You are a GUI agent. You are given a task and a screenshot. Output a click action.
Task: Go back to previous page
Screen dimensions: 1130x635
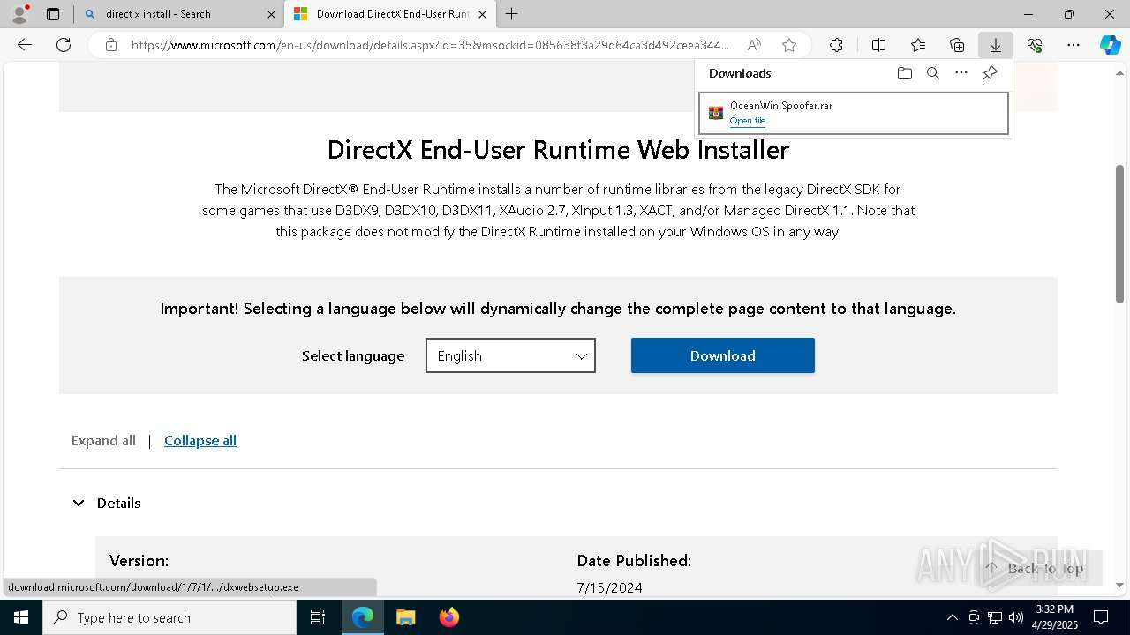(x=25, y=45)
